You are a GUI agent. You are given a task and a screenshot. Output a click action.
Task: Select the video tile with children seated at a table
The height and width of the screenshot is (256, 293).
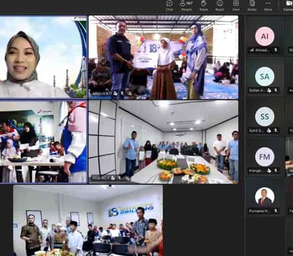click(x=43, y=142)
